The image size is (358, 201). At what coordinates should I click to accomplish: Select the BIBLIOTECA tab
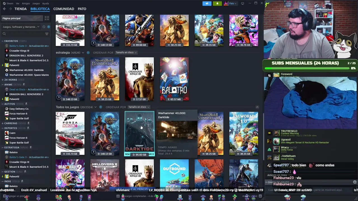(40, 9)
